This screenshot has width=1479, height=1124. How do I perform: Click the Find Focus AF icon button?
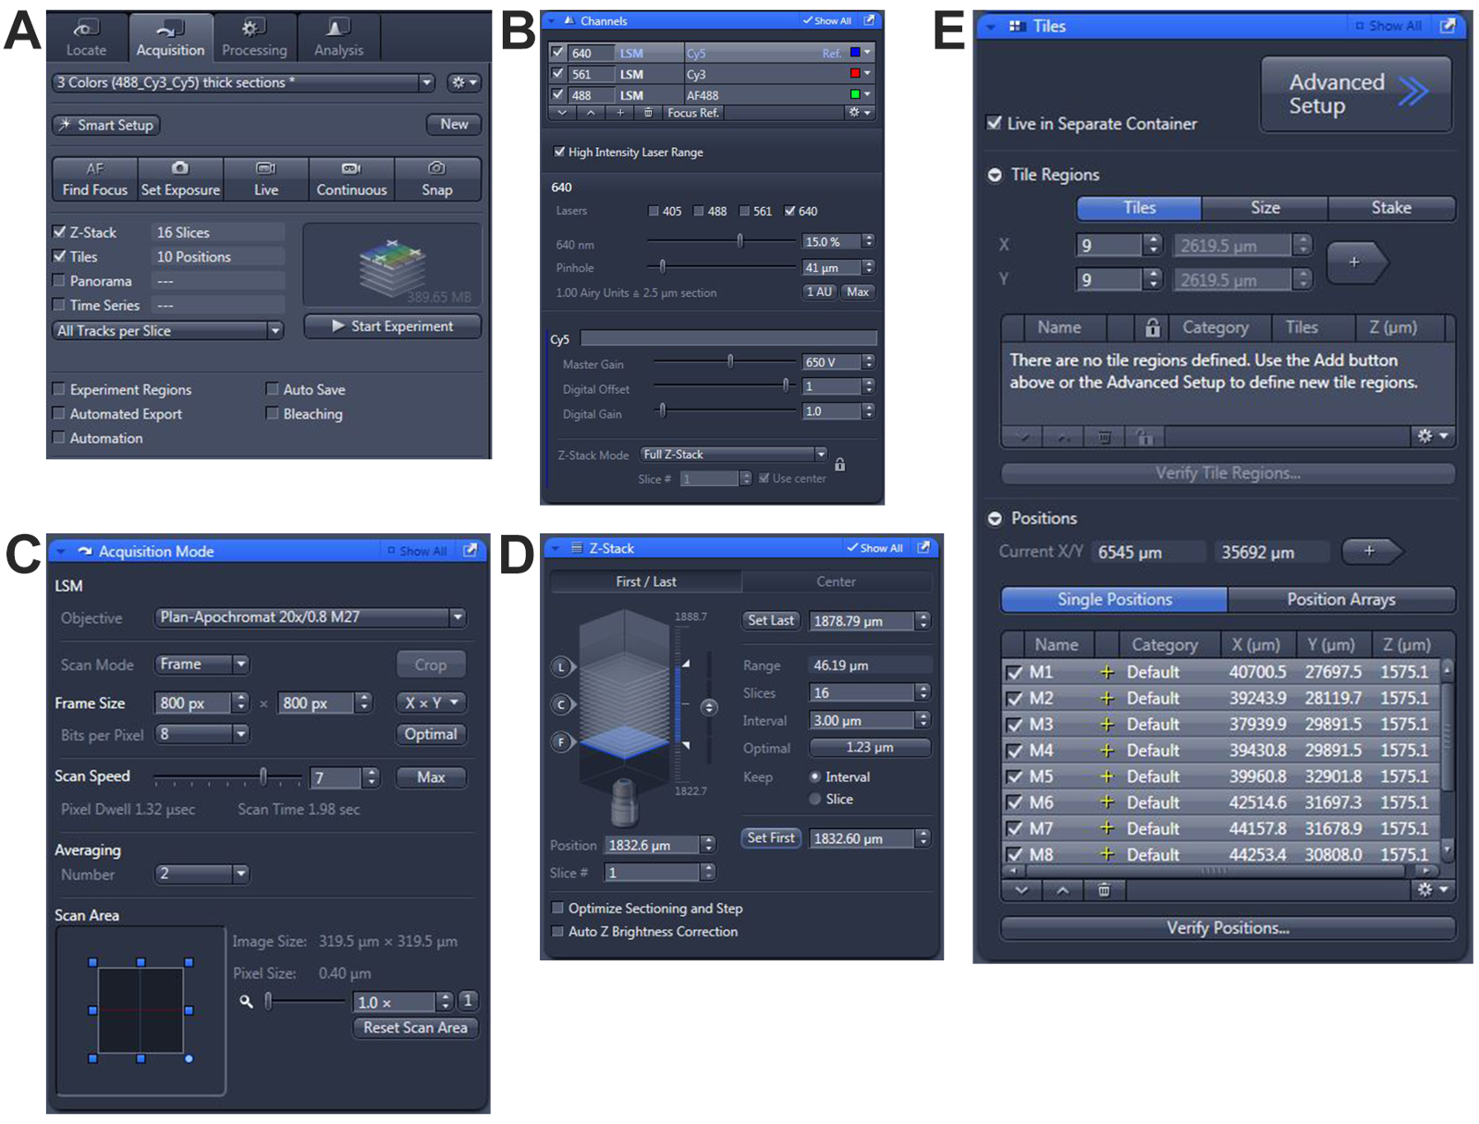[x=95, y=178]
